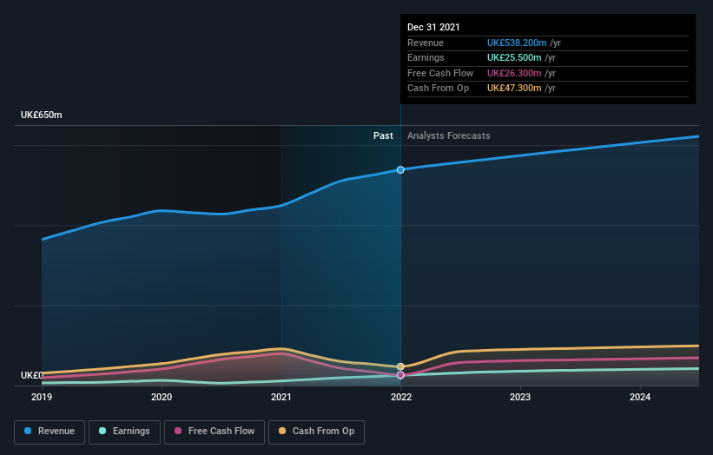This screenshot has width=713, height=455.
Task: Click the UK£26.300m free cash flow value
Action: click(514, 73)
